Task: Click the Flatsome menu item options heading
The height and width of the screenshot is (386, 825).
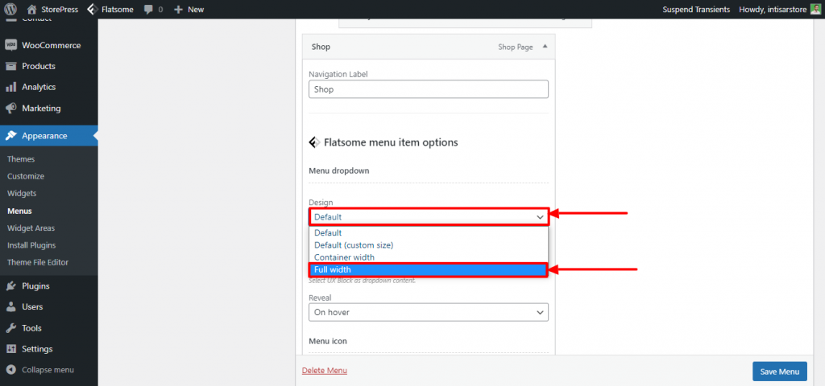Action: coord(391,142)
